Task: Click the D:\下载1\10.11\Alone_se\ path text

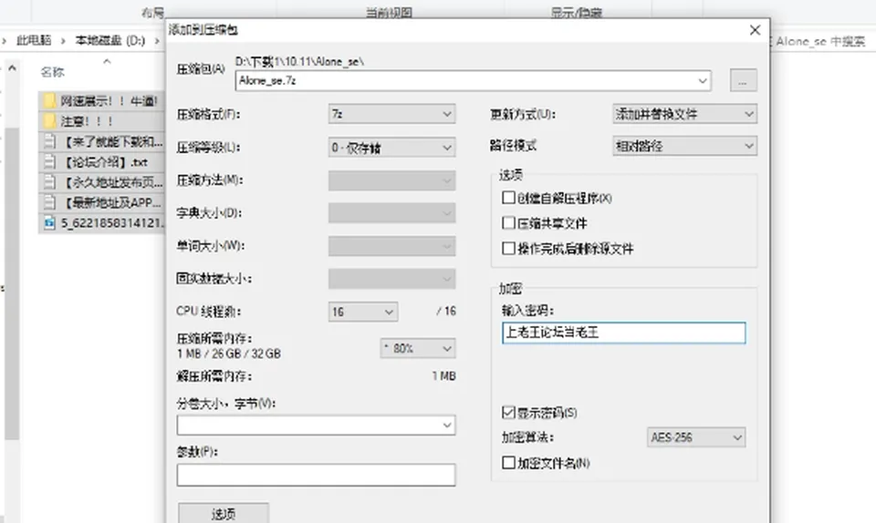Action: click(299, 62)
